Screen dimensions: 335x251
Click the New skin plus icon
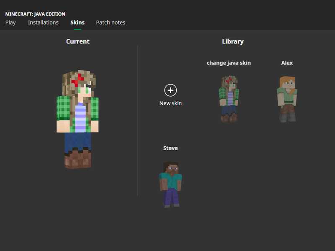pos(170,90)
